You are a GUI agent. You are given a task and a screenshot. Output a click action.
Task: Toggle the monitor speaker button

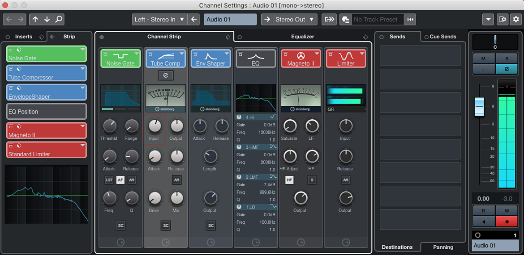483,221
